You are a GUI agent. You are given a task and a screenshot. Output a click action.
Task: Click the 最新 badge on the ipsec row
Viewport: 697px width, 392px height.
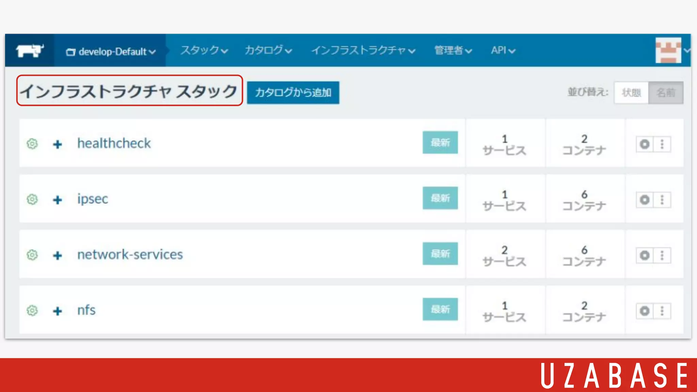click(440, 198)
